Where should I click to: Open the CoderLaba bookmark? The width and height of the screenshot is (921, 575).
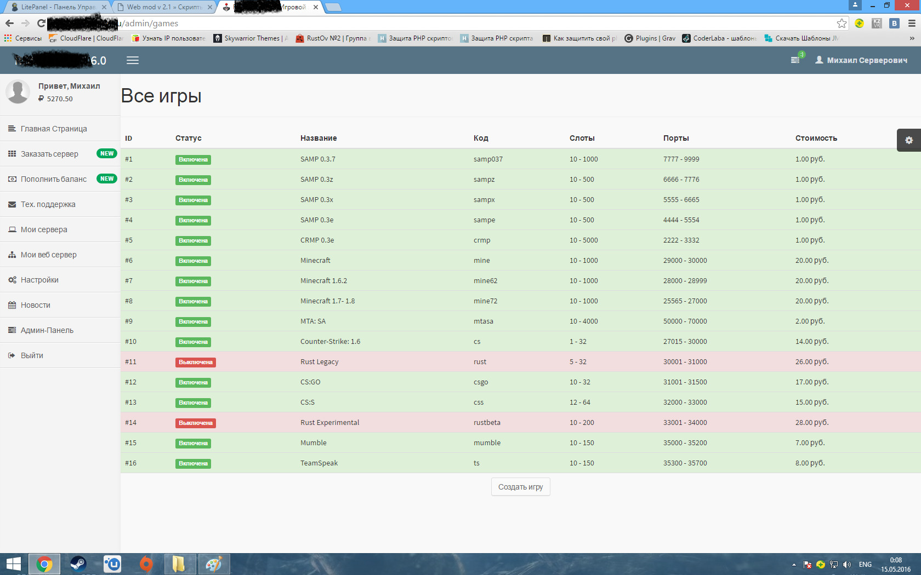tap(719, 38)
